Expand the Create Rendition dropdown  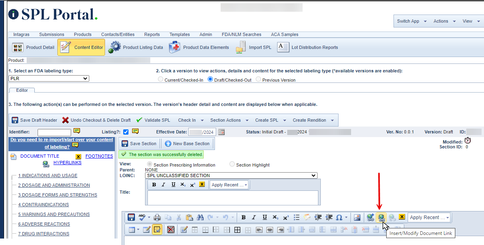[x=332, y=120]
